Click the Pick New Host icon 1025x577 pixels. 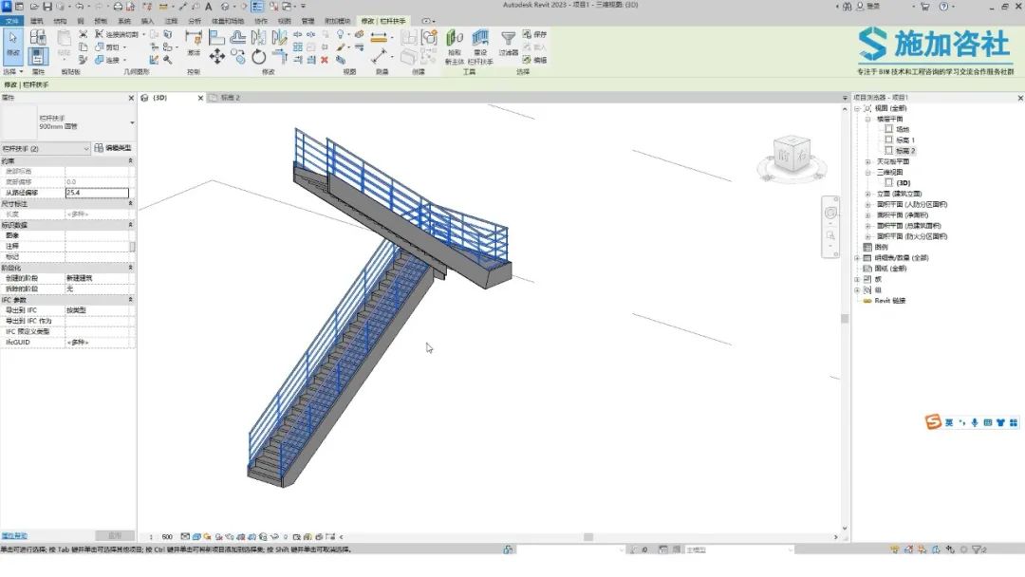[455, 47]
